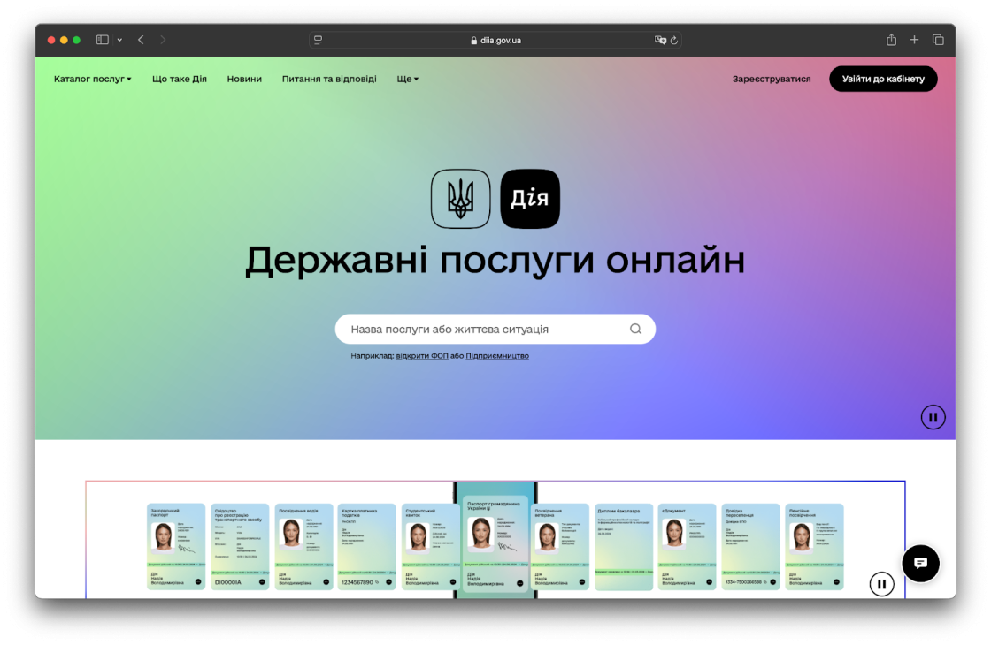
Task: Click the number DI0000IA on certificate card
Action: (228, 582)
